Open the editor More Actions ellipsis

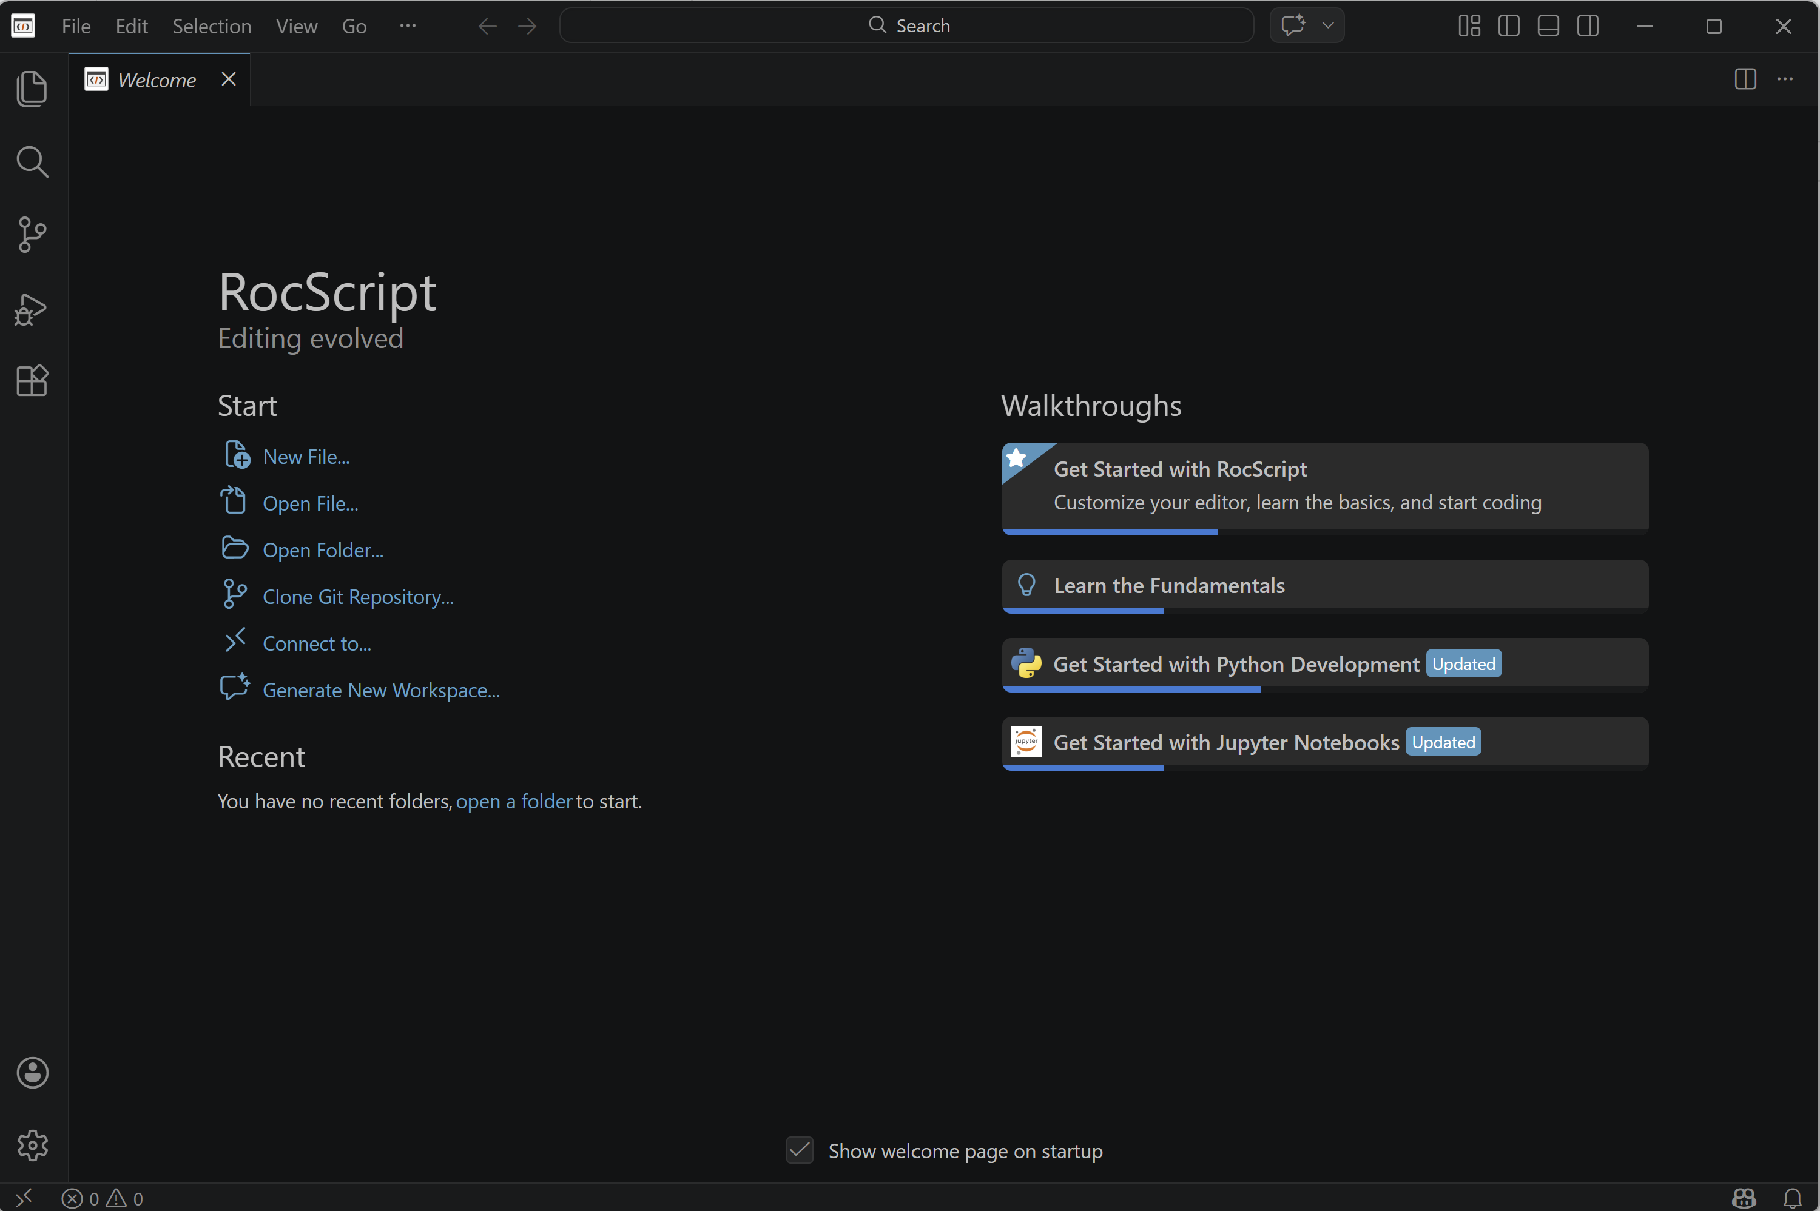coord(1784,79)
